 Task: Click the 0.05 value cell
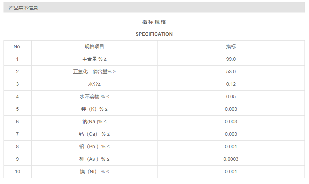tap(231, 97)
